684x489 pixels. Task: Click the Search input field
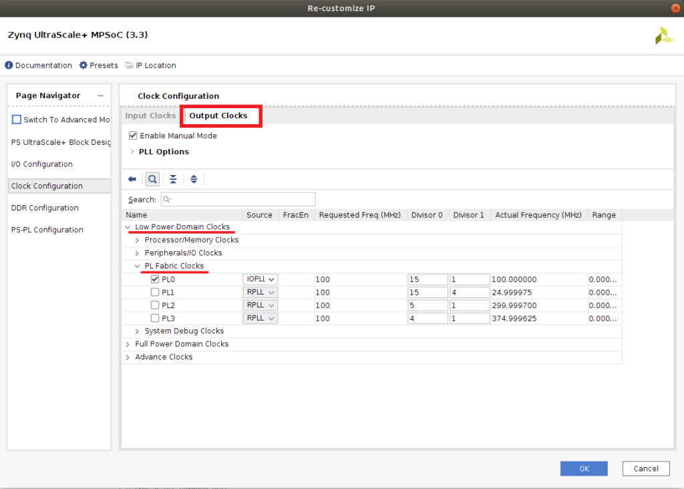click(x=238, y=199)
